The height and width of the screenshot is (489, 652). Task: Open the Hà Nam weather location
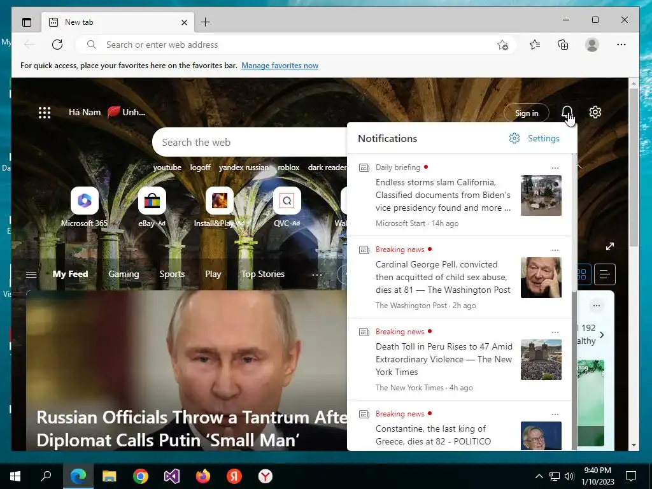(85, 112)
